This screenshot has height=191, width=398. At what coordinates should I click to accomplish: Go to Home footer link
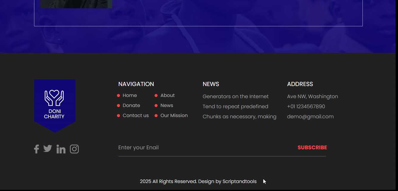coord(130,95)
